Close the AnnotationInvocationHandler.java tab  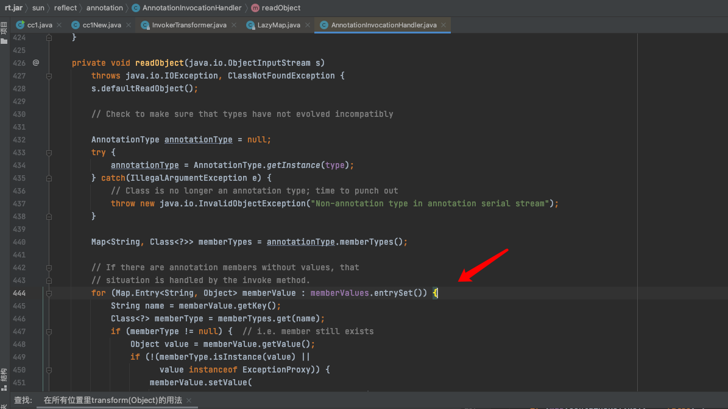click(x=444, y=25)
